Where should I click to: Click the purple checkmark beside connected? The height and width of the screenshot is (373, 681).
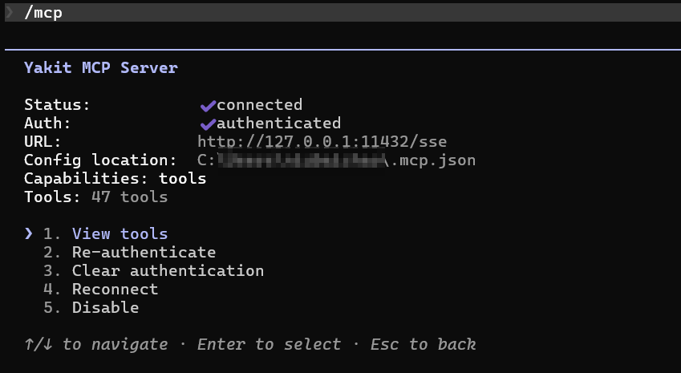click(208, 106)
